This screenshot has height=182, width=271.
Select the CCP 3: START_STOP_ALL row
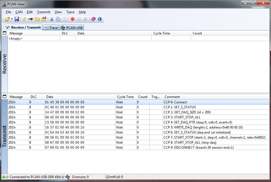tap(139, 117)
